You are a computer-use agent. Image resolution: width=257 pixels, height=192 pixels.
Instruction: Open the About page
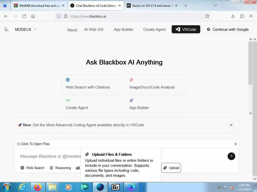click(72, 30)
